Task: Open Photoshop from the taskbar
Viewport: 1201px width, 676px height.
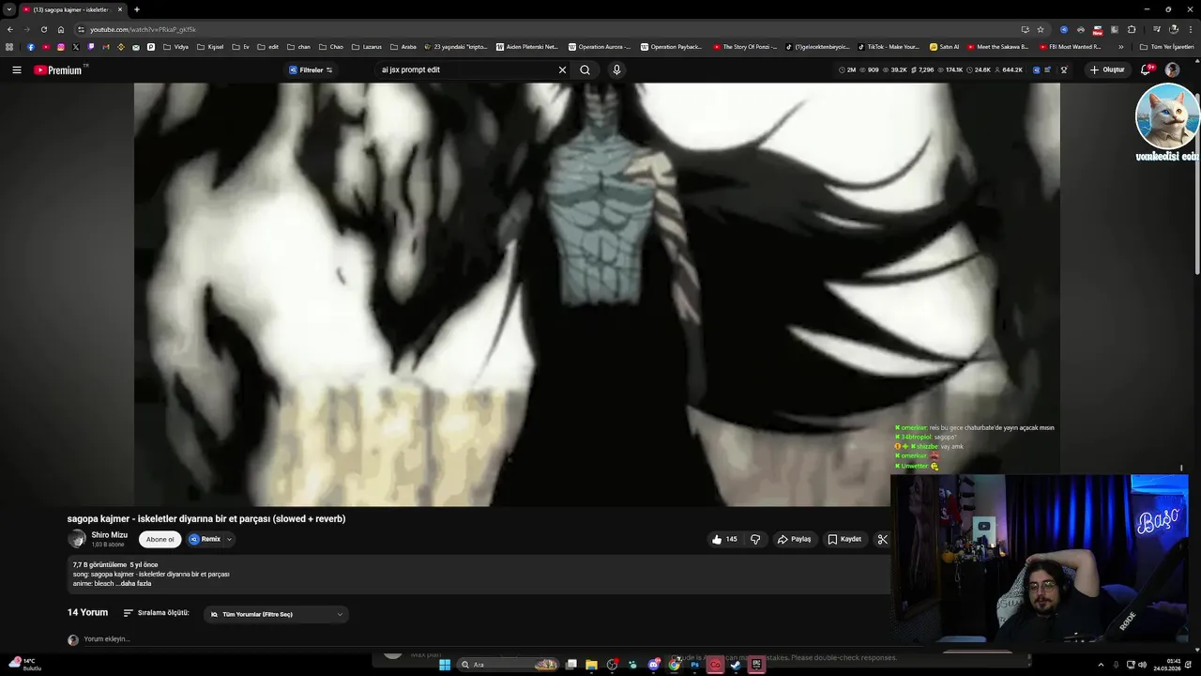Action: 694,665
